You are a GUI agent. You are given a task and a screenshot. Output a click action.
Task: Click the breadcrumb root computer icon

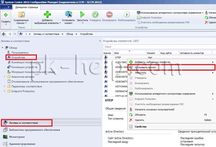pyautogui.click(x=21, y=34)
